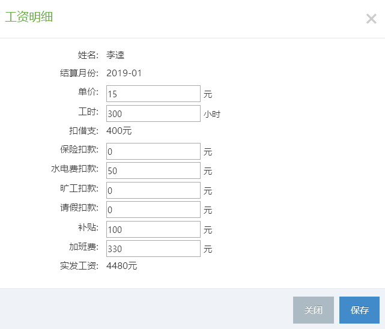
Task: Select the 补贴 input showing 100
Action: (x=153, y=229)
